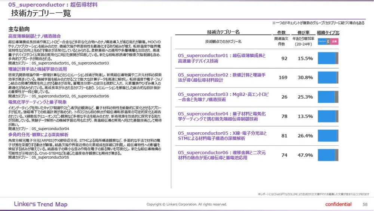This screenshot has height=211, width=374.
Task: Select the growth rate 47.9%
Action: (x=305, y=155)
